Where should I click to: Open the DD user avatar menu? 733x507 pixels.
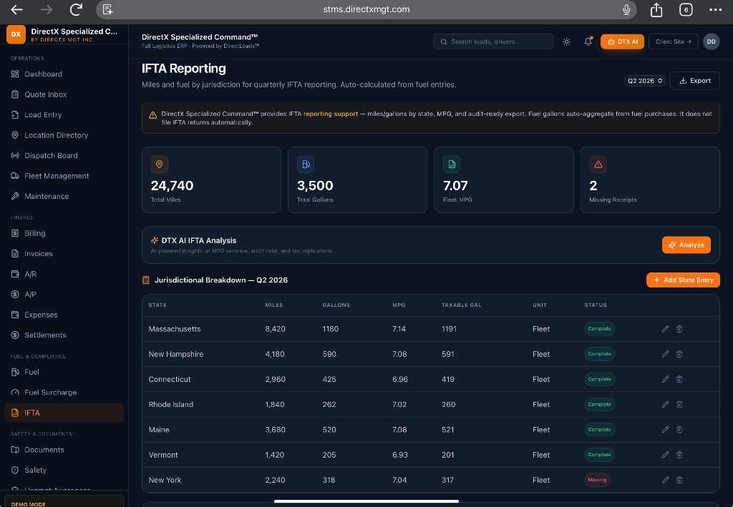click(711, 41)
